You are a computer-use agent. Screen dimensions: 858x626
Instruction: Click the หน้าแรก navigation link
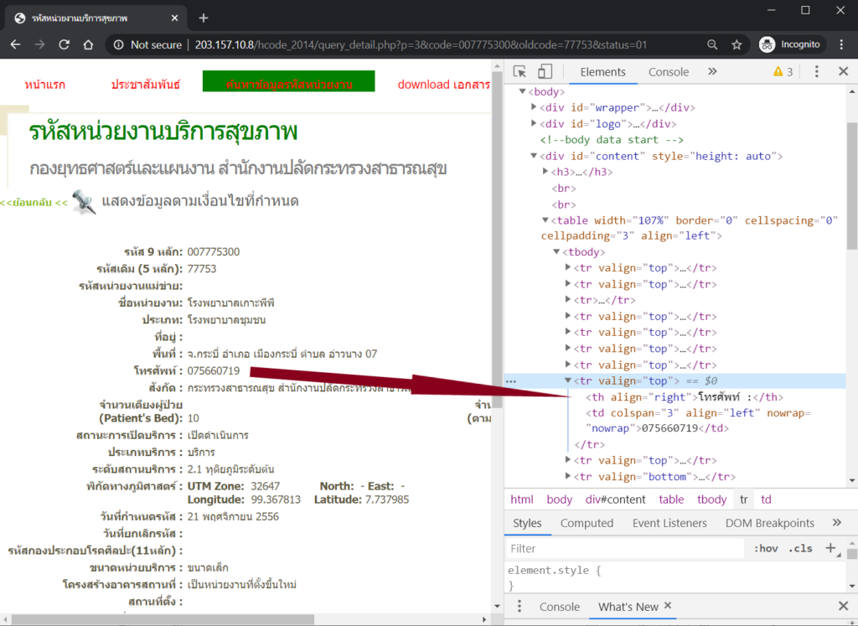coord(45,85)
